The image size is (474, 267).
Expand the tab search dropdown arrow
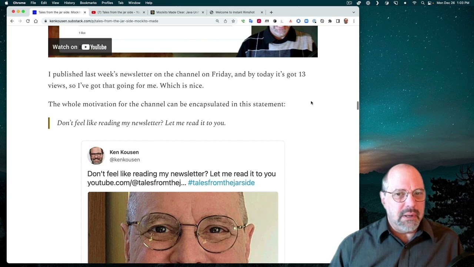tap(353, 12)
